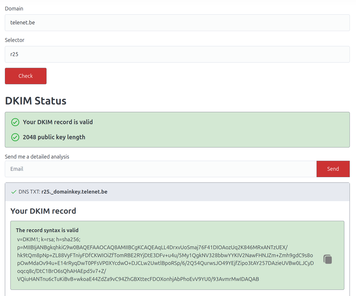This screenshot has height=296, width=356.
Task: Click the 'Your DKIM record' heading
Action: 43,211
